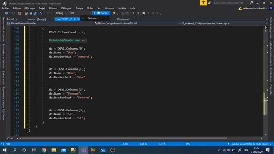Click the navigate backward arrow icon

click(6, 13)
